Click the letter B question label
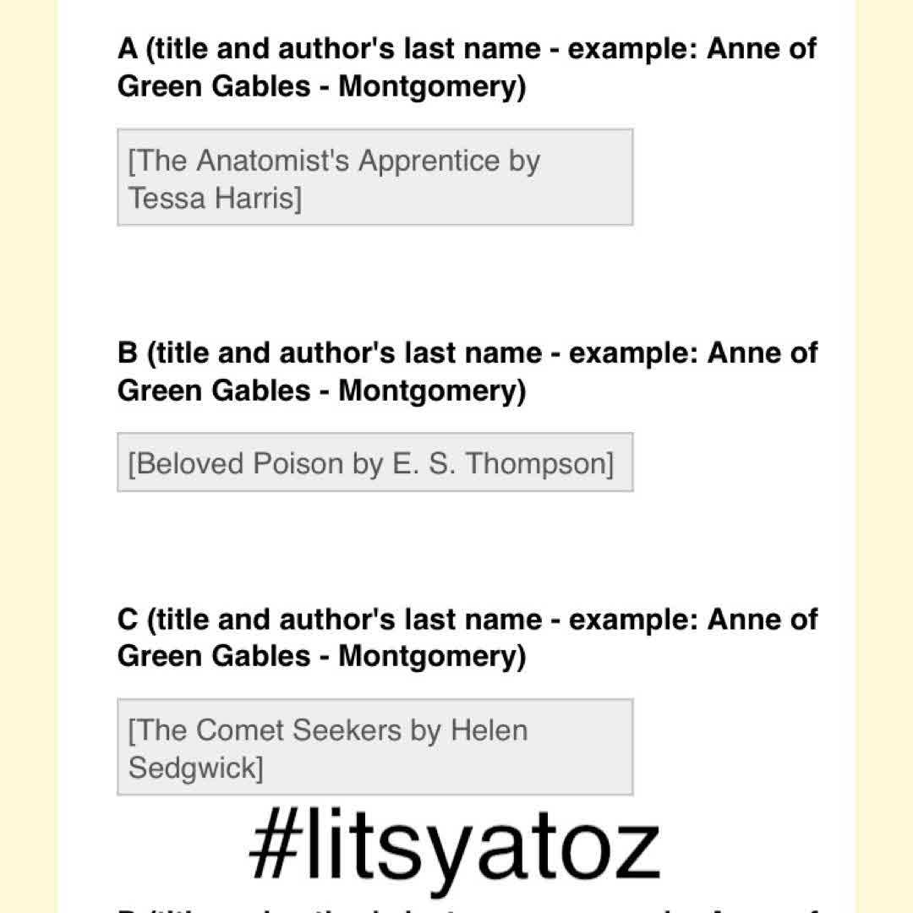 coord(467,353)
